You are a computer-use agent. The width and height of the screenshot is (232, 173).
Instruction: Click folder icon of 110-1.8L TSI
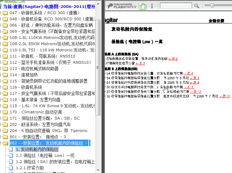pos(5,50)
